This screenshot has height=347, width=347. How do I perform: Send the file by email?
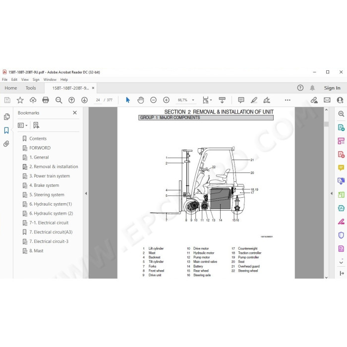(x=327, y=100)
